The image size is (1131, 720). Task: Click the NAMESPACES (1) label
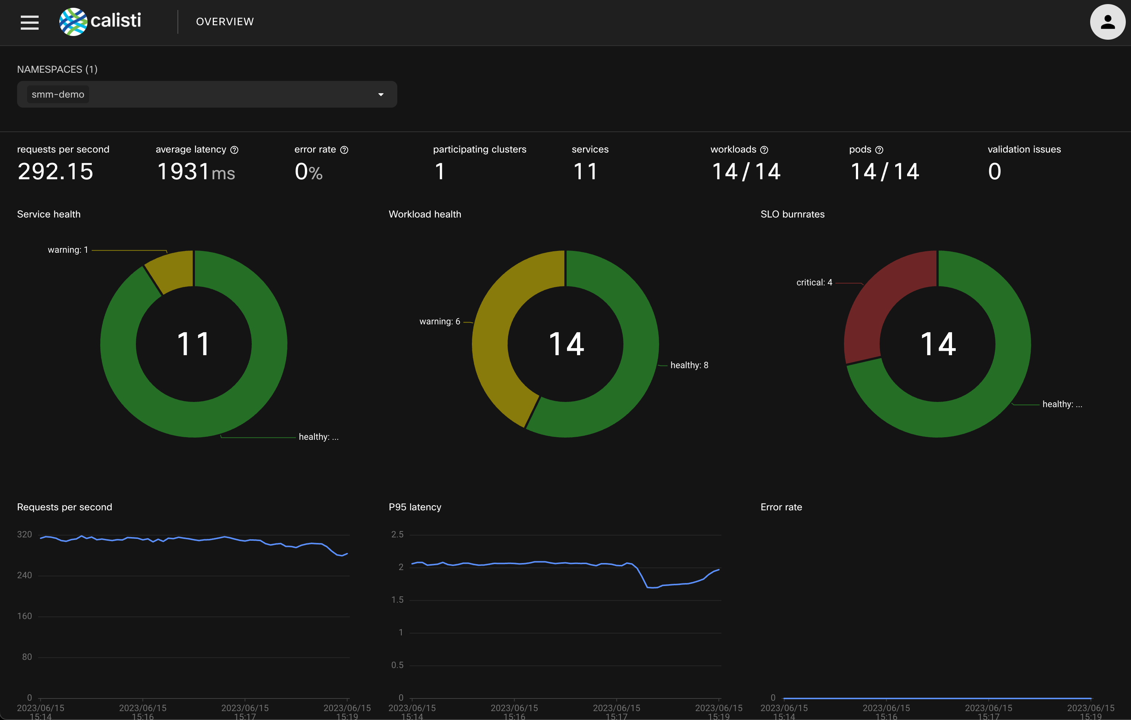57,69
